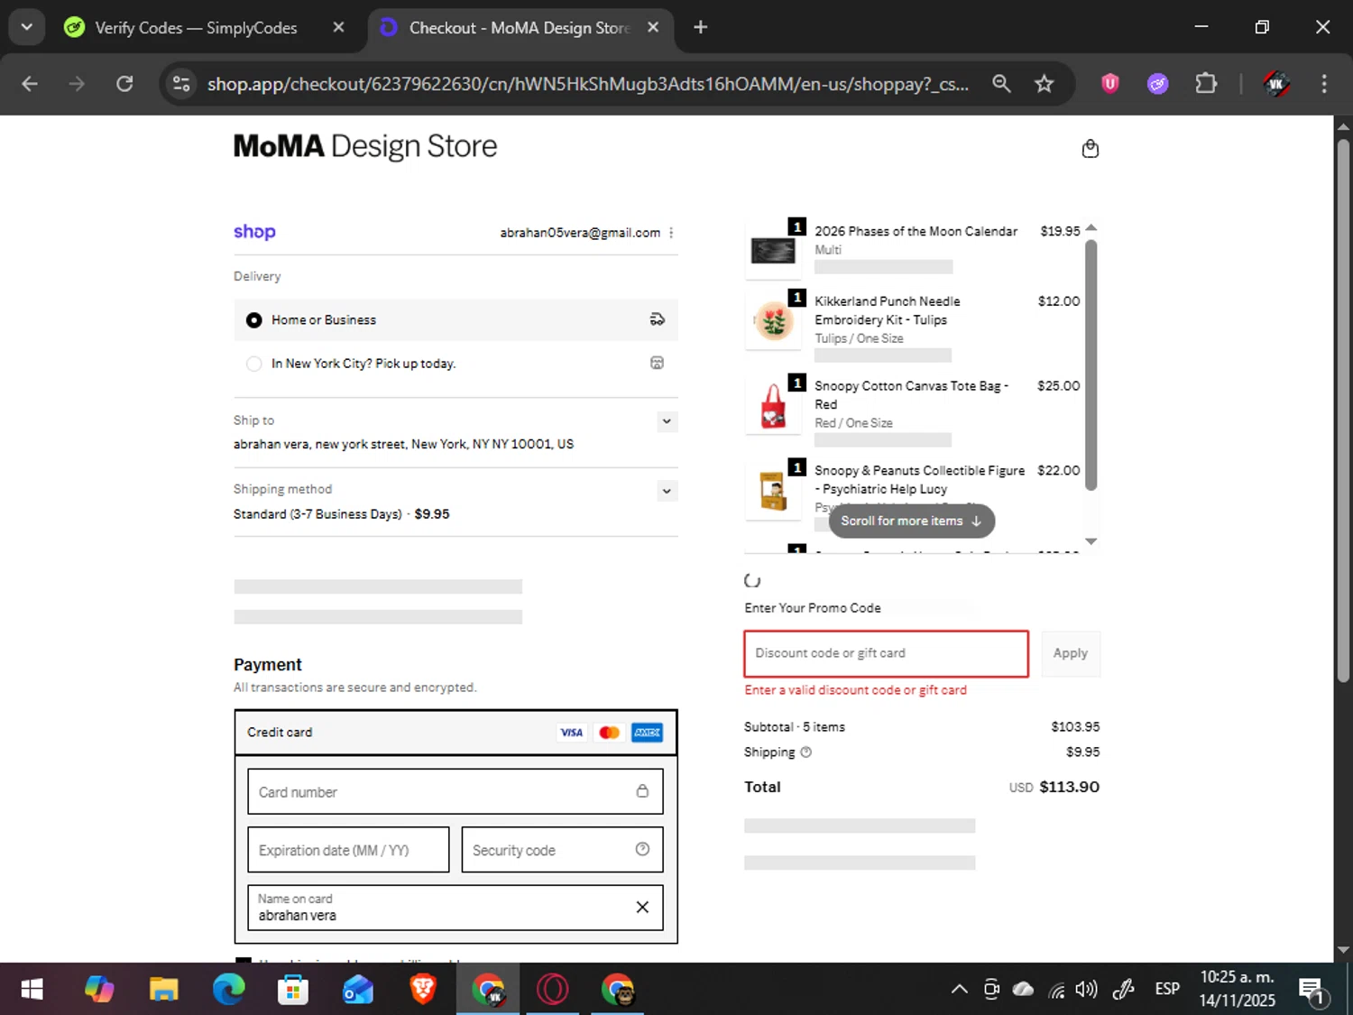The width and height of the screenshot is (1353, 1015).
Task: Open the purple extension icon
Action: 1158,84
